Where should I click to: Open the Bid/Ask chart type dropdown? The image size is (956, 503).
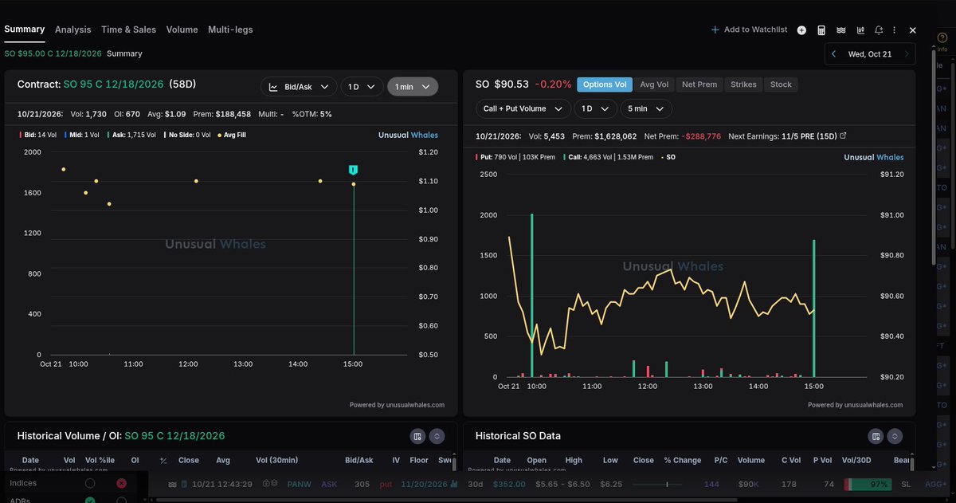click(x=299, y=87)
